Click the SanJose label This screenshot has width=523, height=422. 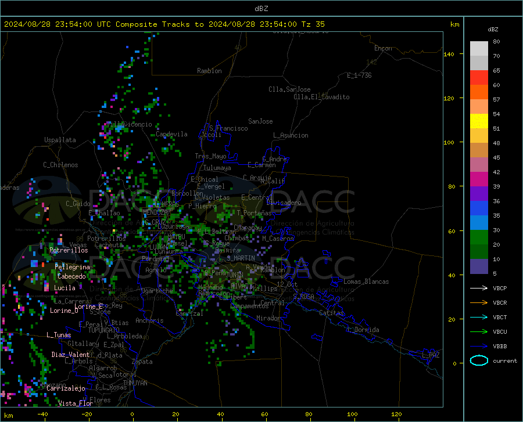click(x=260, y=121)
